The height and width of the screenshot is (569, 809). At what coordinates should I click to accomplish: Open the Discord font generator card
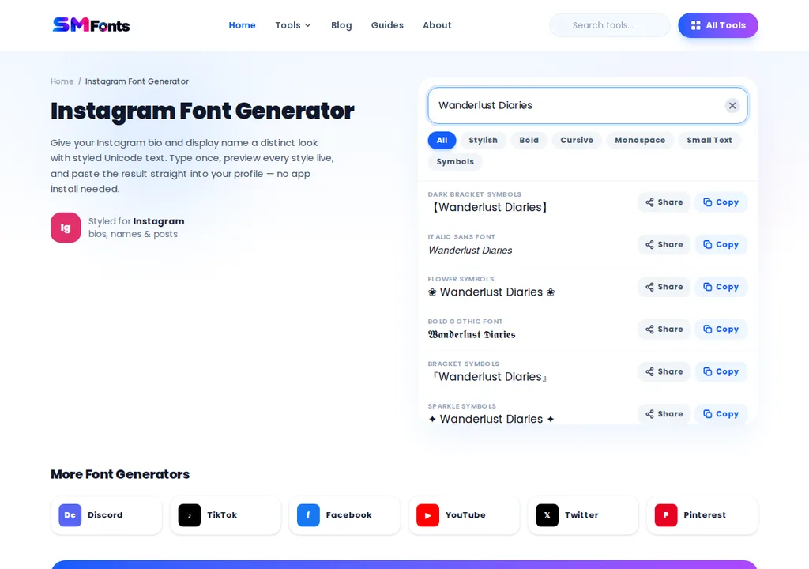pos(107,515)
